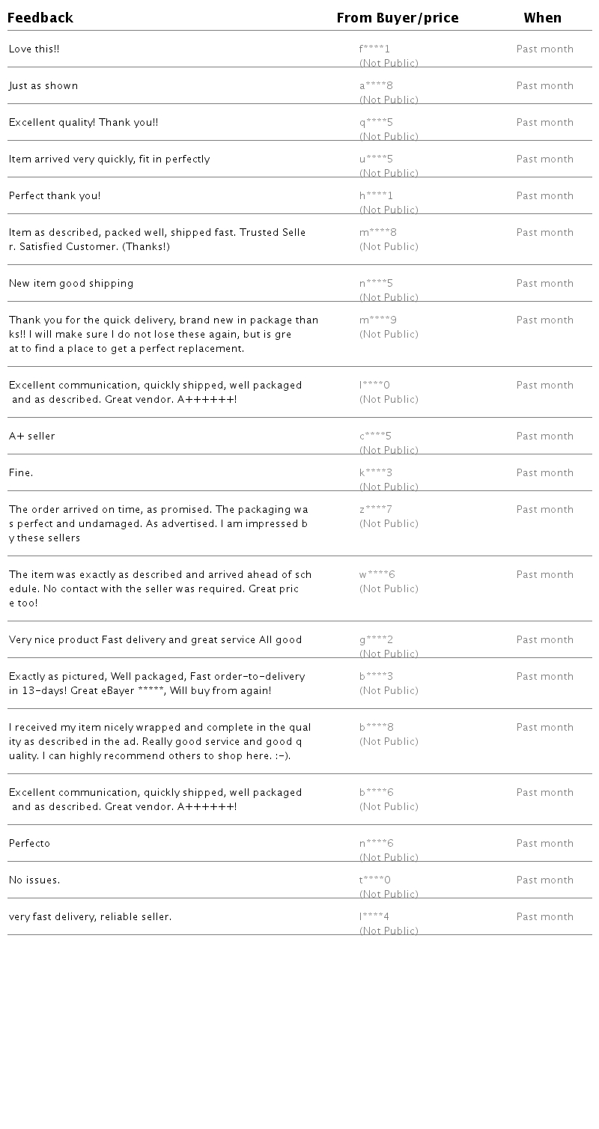
Task: Click the When column header
Action: [x=542, y=18]
